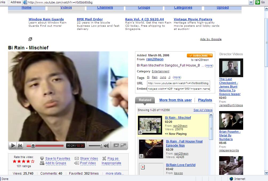The width and height of the screenshot is (268, 181).
Task: Open the Upload tab
Action: [223, 7]
